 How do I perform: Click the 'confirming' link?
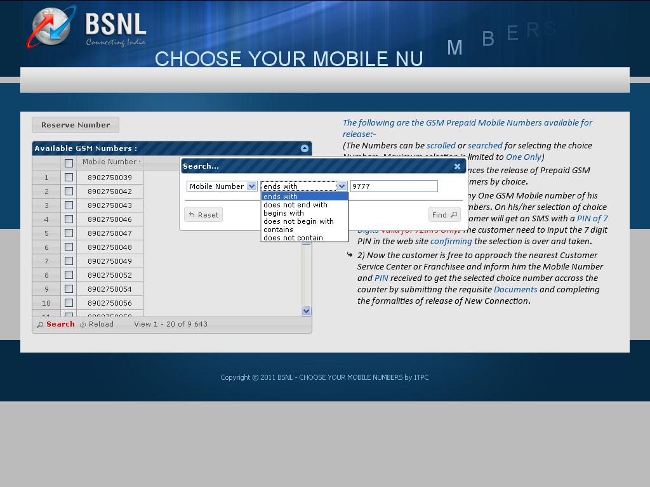coord(451,242)
